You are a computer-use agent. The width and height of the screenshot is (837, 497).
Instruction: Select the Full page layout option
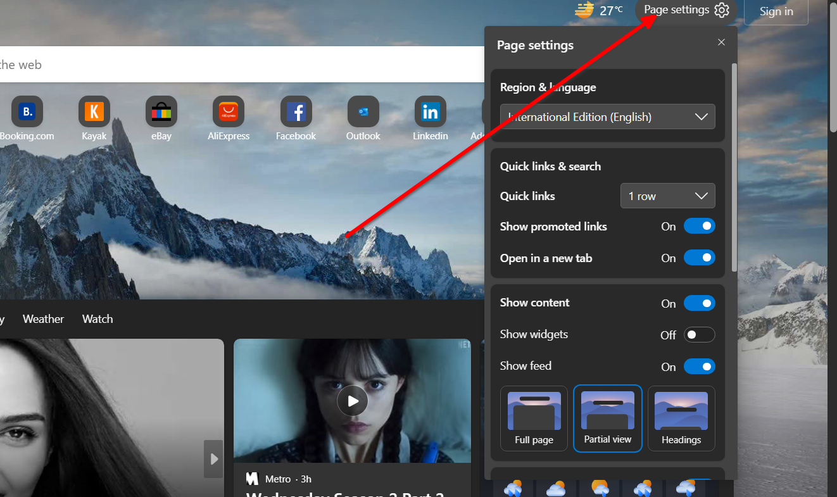(x=534, y=418)
